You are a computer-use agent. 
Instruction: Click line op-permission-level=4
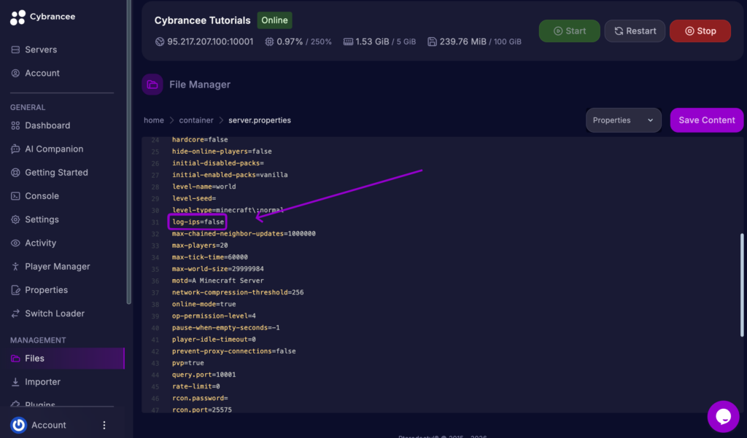pyautogui.click(x=214, y=316)
